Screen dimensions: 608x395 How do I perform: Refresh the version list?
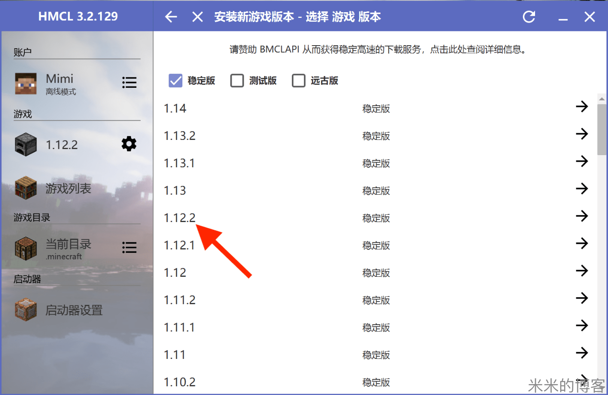coord(529,17)
